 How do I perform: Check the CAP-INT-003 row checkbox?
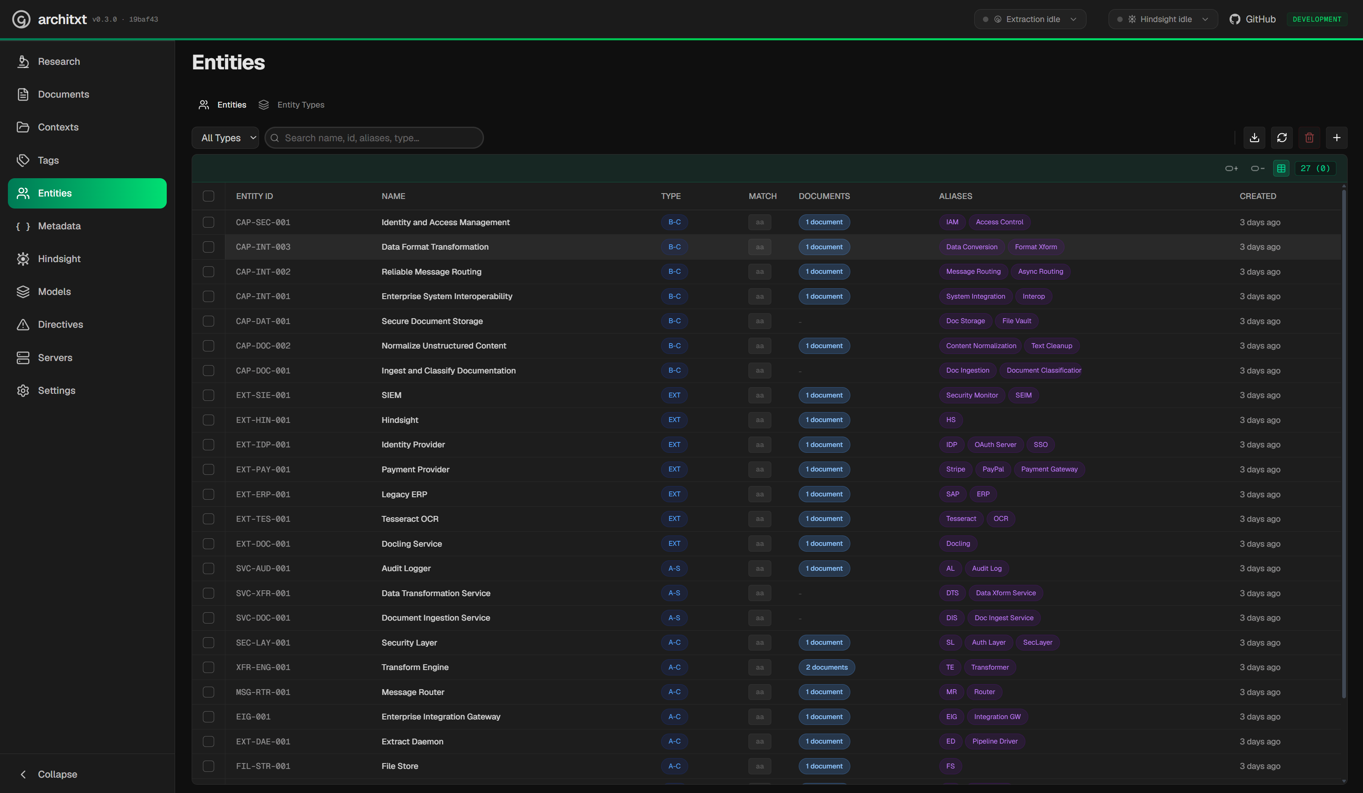pos(208,247)
